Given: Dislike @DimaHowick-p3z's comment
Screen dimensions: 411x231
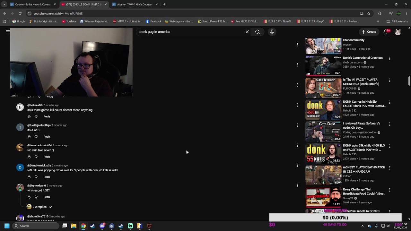Looking at the screenshot, I should [36, 177].
